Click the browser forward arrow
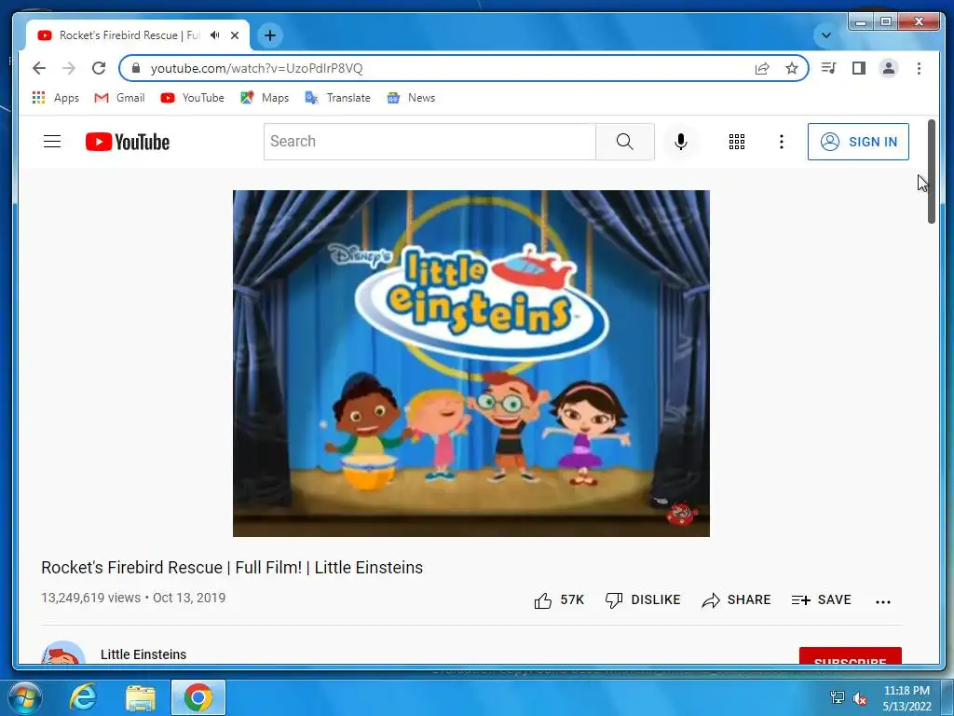Screen dimensions: 954x716 (x=69, y=68)
